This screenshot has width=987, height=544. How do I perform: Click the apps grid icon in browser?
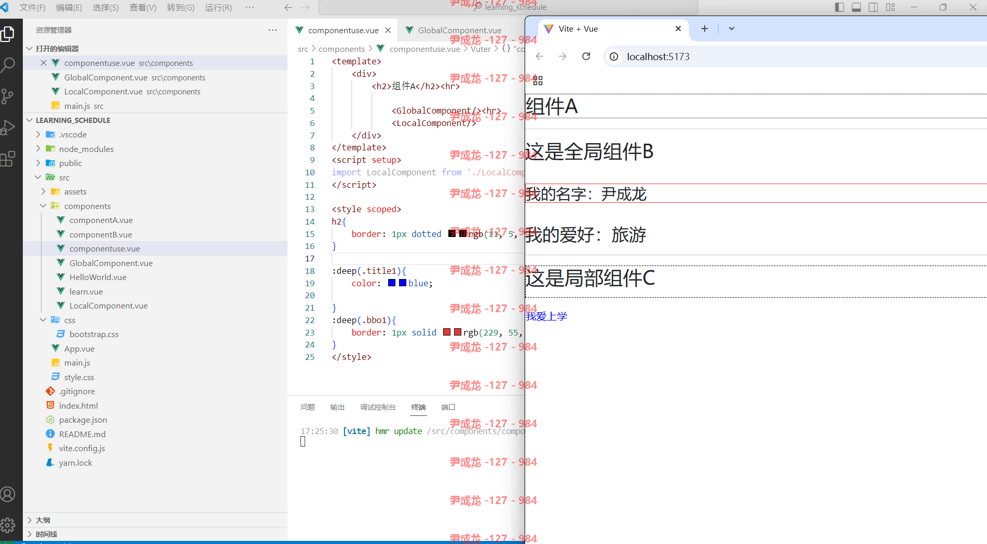538,80
